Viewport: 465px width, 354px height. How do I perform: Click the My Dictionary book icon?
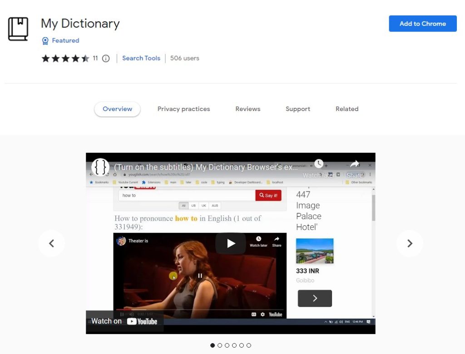pos(18,29)
